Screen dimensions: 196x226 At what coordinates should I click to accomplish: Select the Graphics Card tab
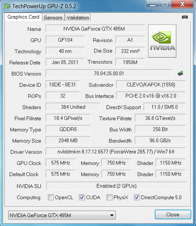pos(23,17)
